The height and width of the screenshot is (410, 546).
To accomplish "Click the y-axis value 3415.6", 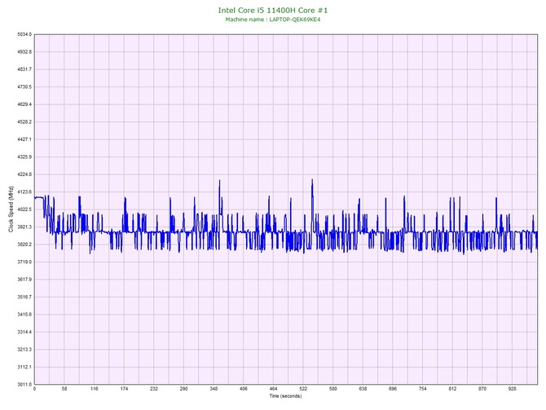I will (24, 315).
